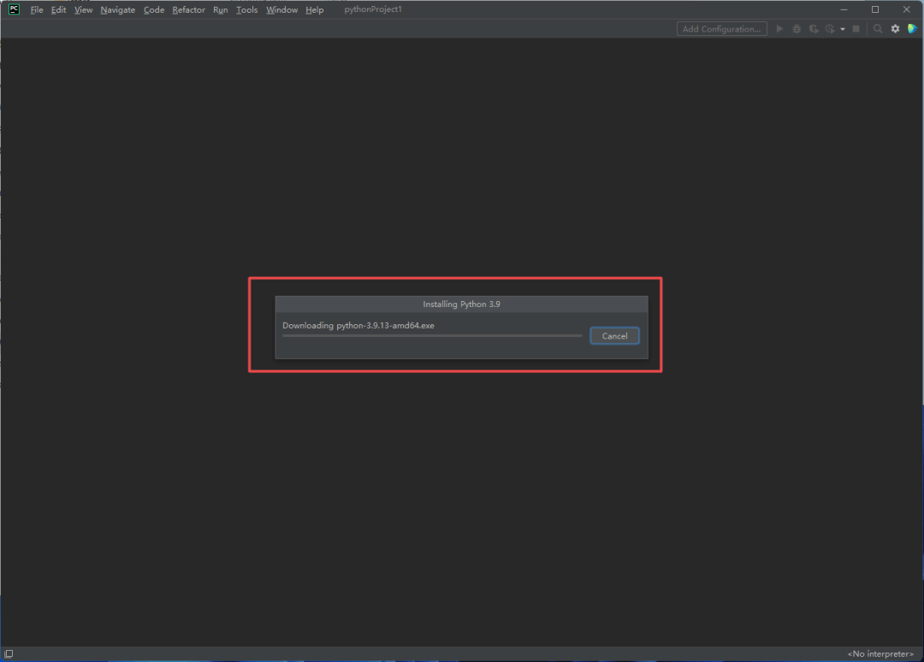Click the Run (play) toolbar icon
The width and height of the screenshot is (924, 662).
779,29
